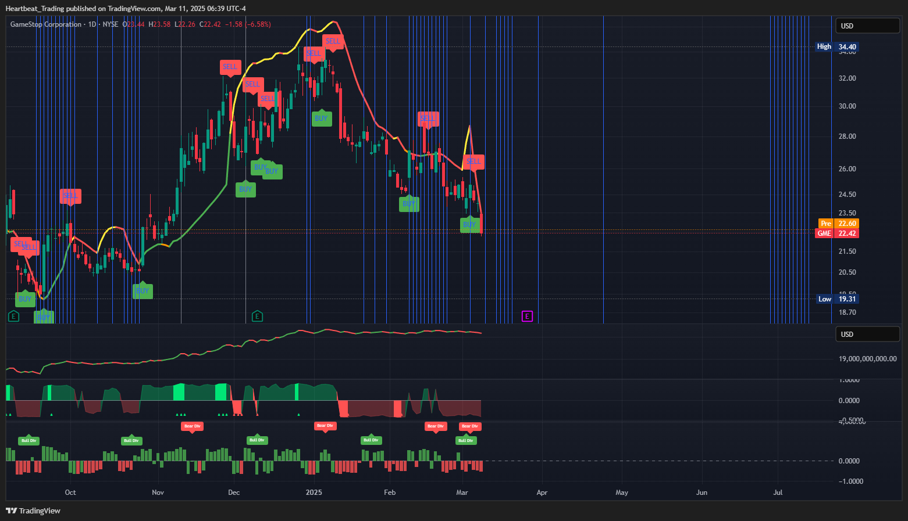Click the 18.70 price axis value
Viewport: 908px width, 521px height.
click(847, 312)
